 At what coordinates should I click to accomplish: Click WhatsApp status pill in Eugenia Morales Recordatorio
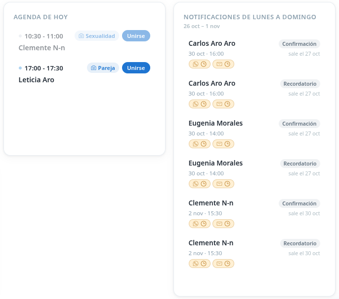point(199,184)
